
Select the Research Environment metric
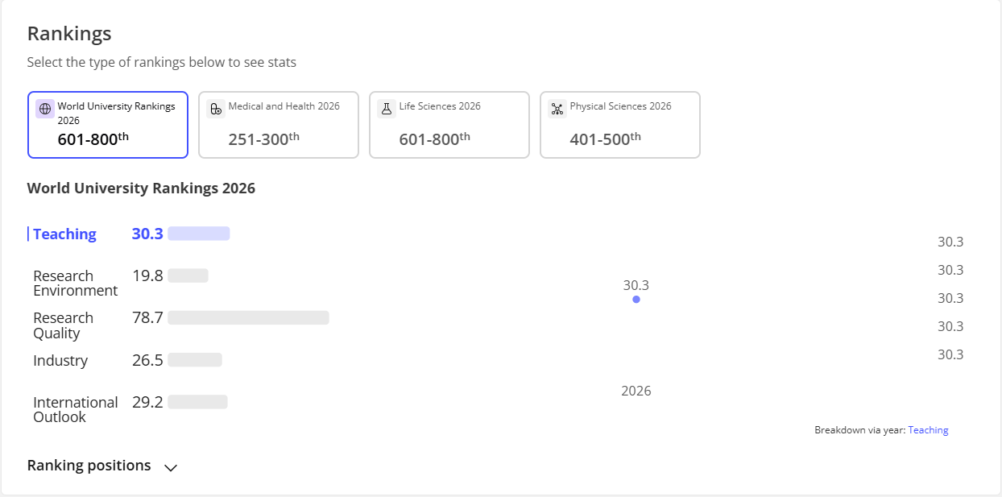[x=75, y=284]
